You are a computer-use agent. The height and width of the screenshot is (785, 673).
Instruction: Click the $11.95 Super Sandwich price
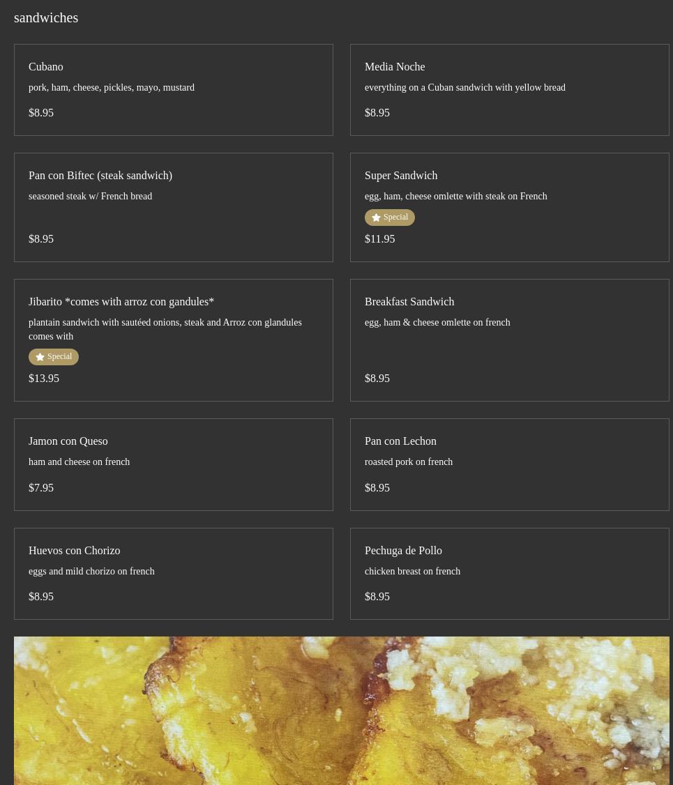click(379, 239)
